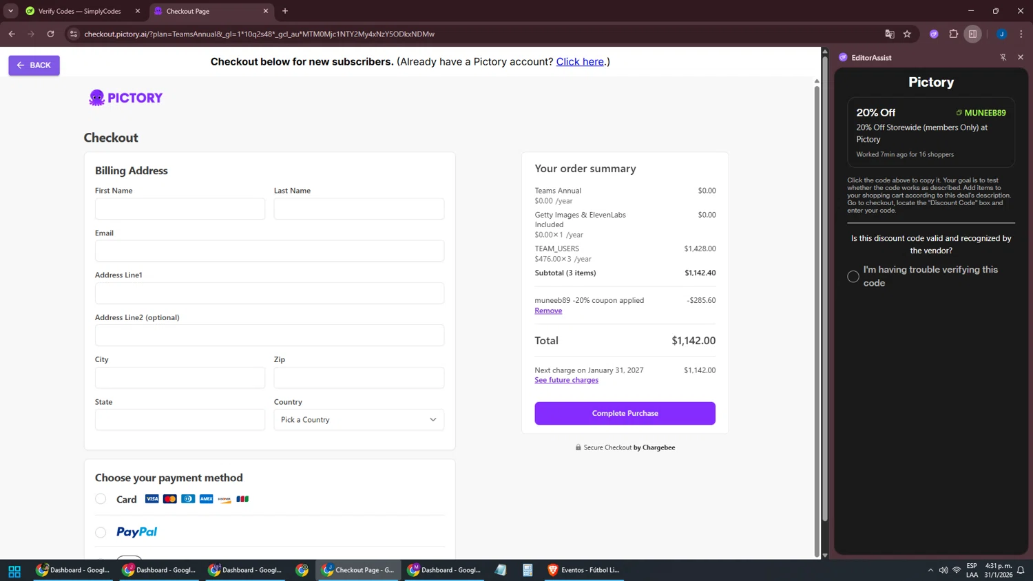The width and height of the screenshot is (1033, 581).
Task: Close the EditorAssist side panel
Action: (x=1021, y=57)
